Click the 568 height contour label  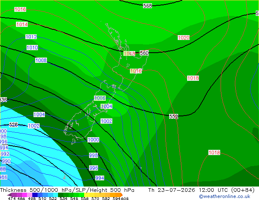pyautogui.click(x=147, y=6)
